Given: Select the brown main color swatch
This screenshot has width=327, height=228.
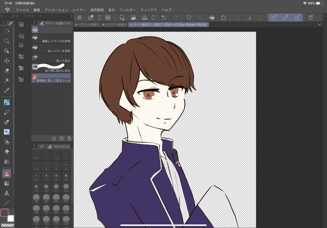Looking at the screenshot, I should coord(5,213).
